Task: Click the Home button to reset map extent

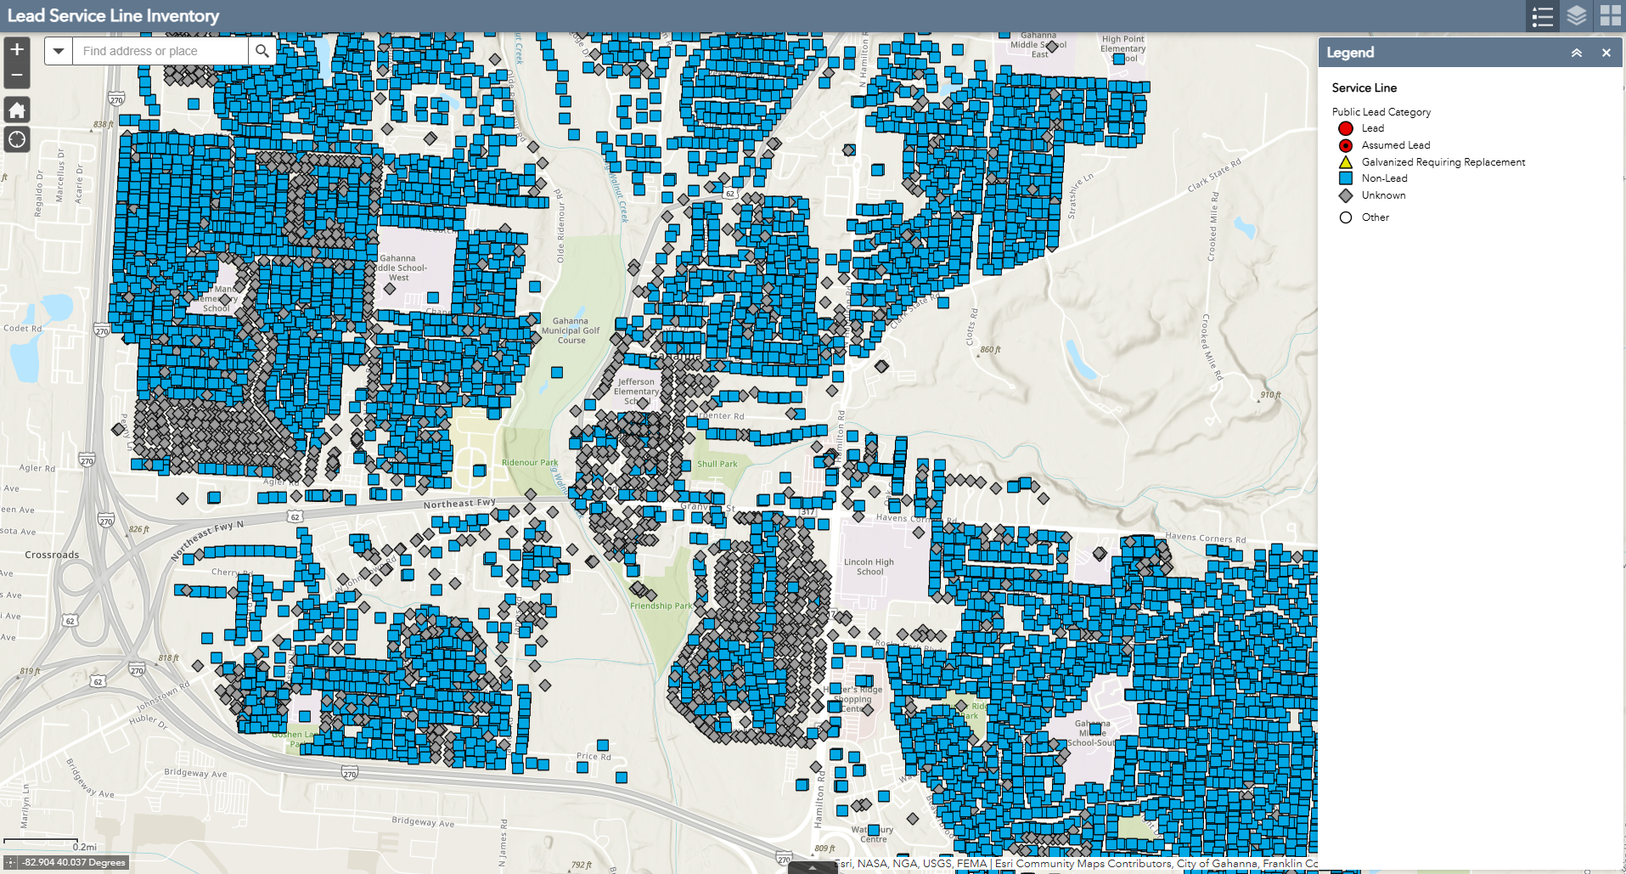Action: [16, 109]
